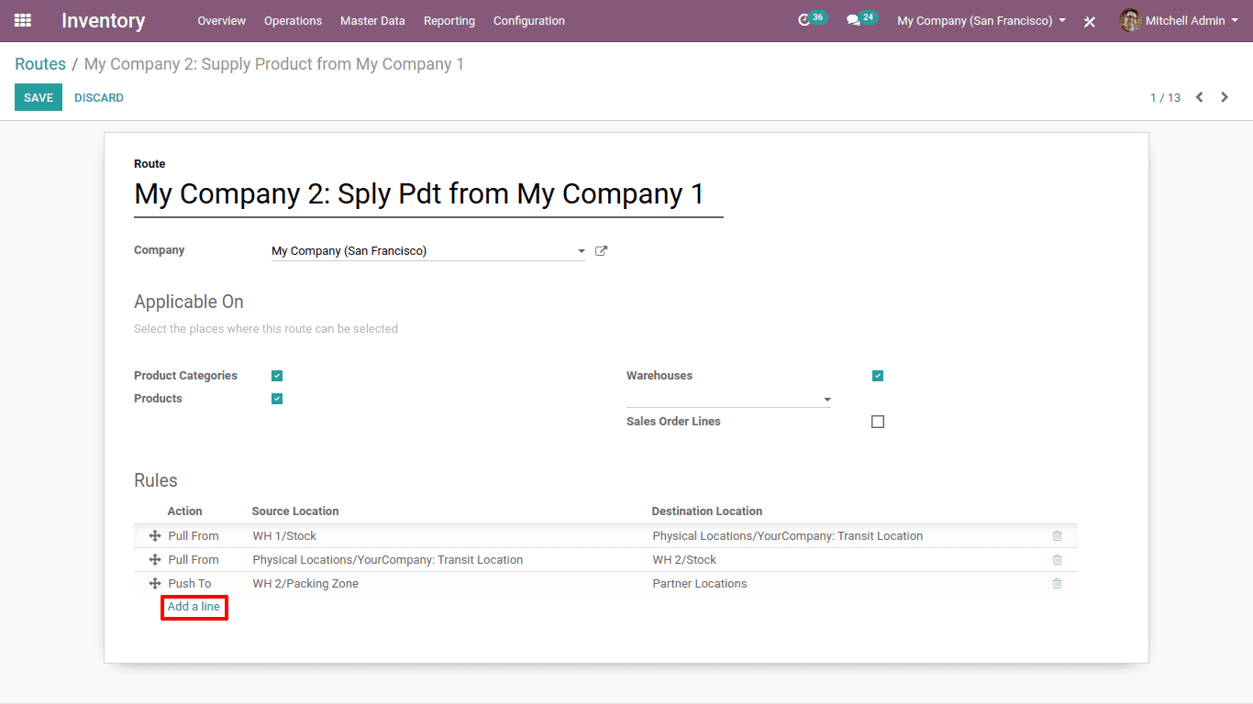The width and height of the screenshot is (1253, 704).
Task: Uncheck the Product Categories checkbox
Action: pyautogui.click(x=277, y=376)
